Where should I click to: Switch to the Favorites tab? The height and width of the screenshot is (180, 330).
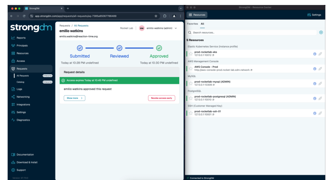(x=192, y=24)
